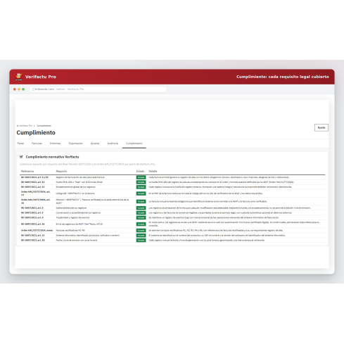Click the detail text for Envío de registros row
Screen dimensions: 344x344
pos(234,224)
